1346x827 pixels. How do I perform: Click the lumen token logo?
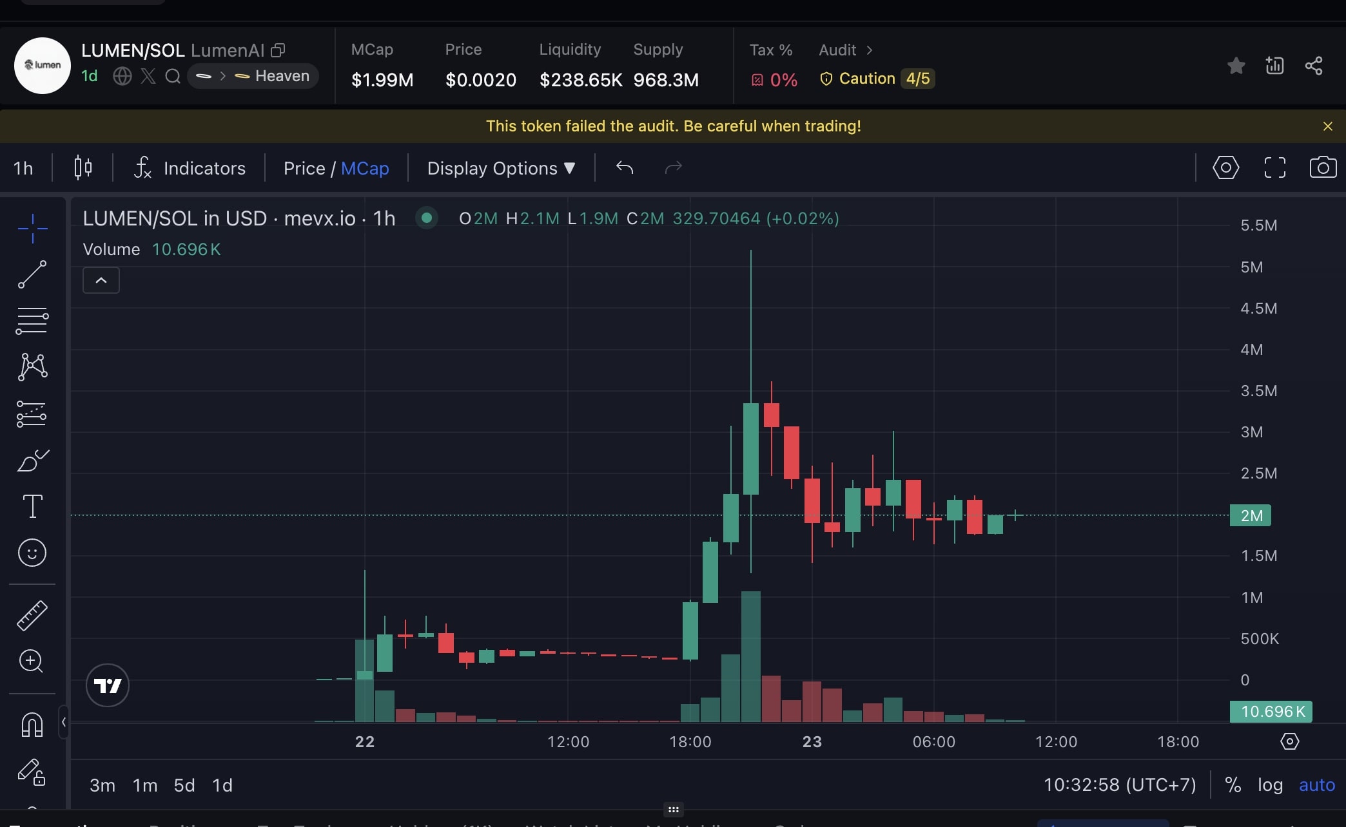click(43, 65)
